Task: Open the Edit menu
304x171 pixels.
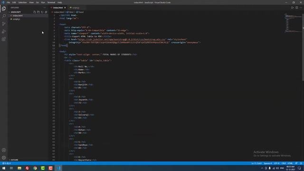Action: (14, 2)
